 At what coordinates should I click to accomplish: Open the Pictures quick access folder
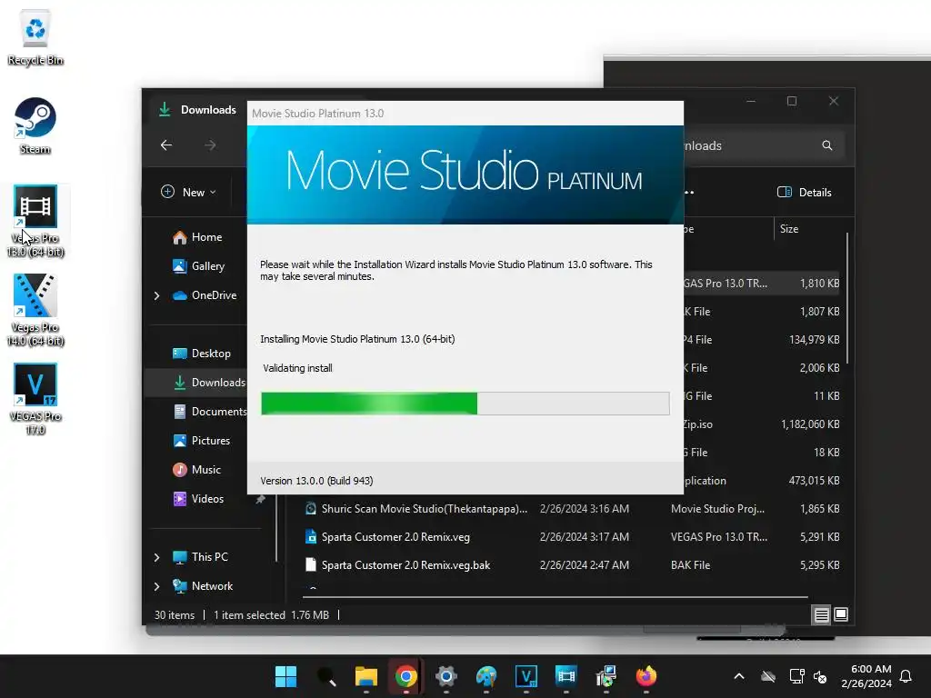(201, 441)
